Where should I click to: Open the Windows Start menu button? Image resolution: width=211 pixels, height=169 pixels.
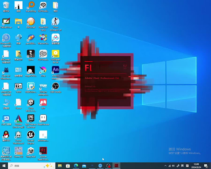(x=3, y=166)
